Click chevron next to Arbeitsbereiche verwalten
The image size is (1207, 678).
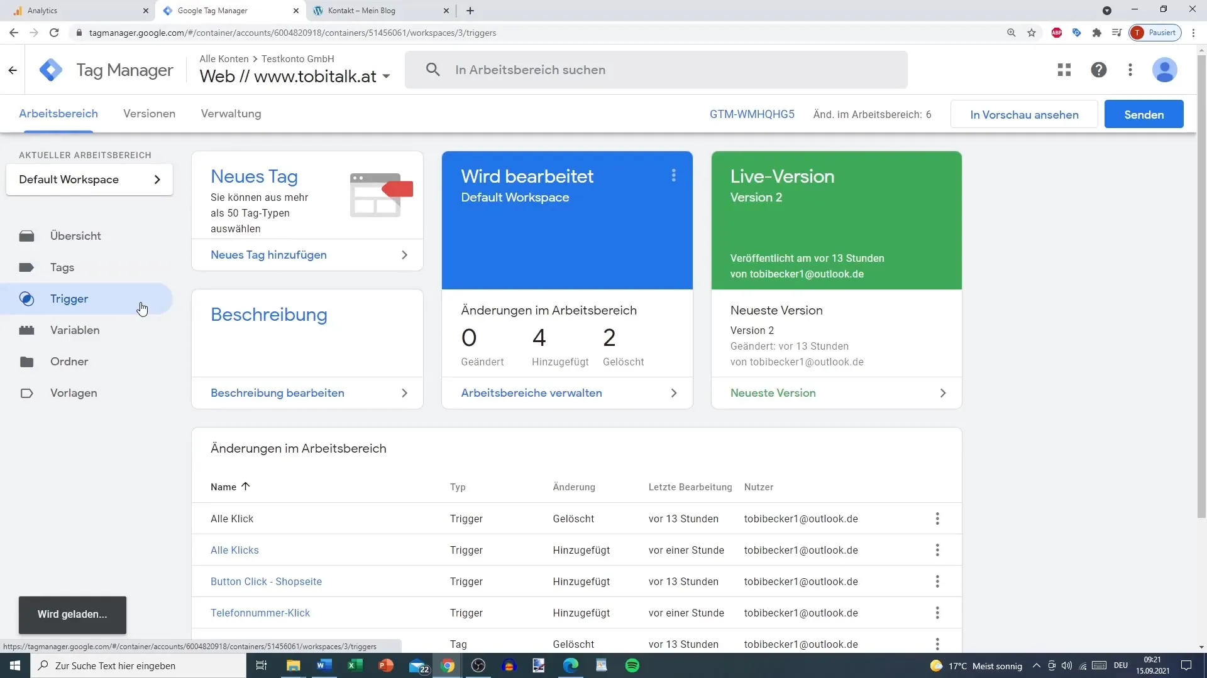coord(674,393)
